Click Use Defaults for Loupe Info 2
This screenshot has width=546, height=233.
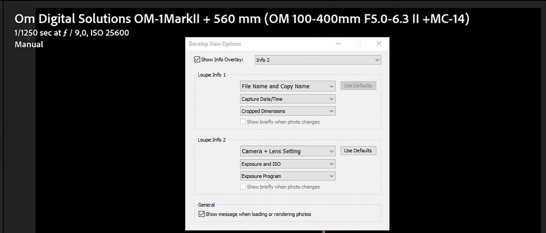(358, 150)
